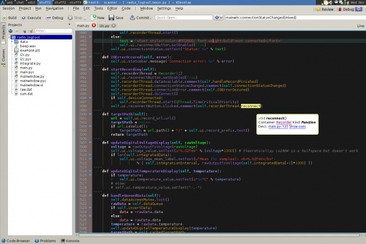Open the Problems bottom panel

tap(45, 241)
